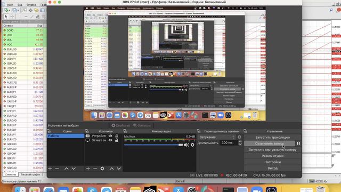Select the Работа scene
The width and height of the screenshot is (341, 192).
[66, 136]
